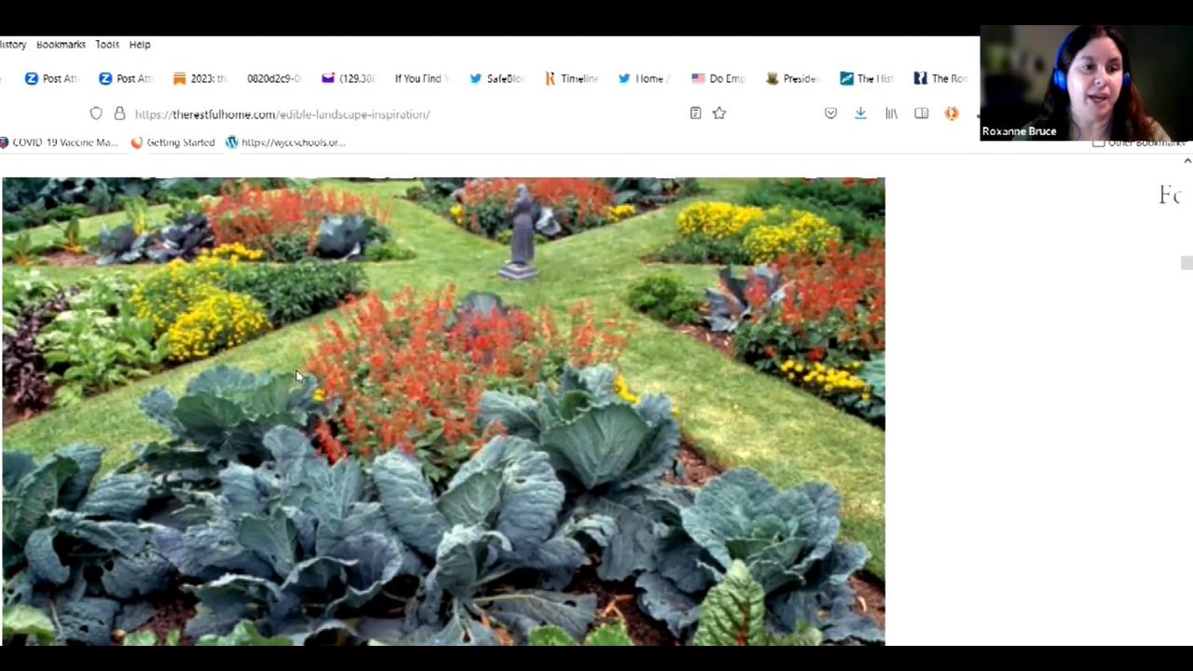Save page to Pocket
The image size is (1193, 671).
[830, 114]
